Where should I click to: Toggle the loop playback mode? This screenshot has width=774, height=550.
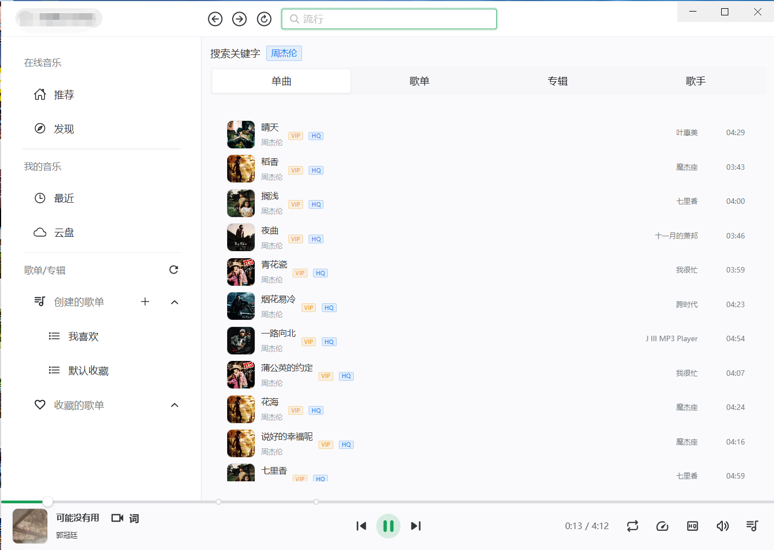pyautogui.click(x=633, y=526)
